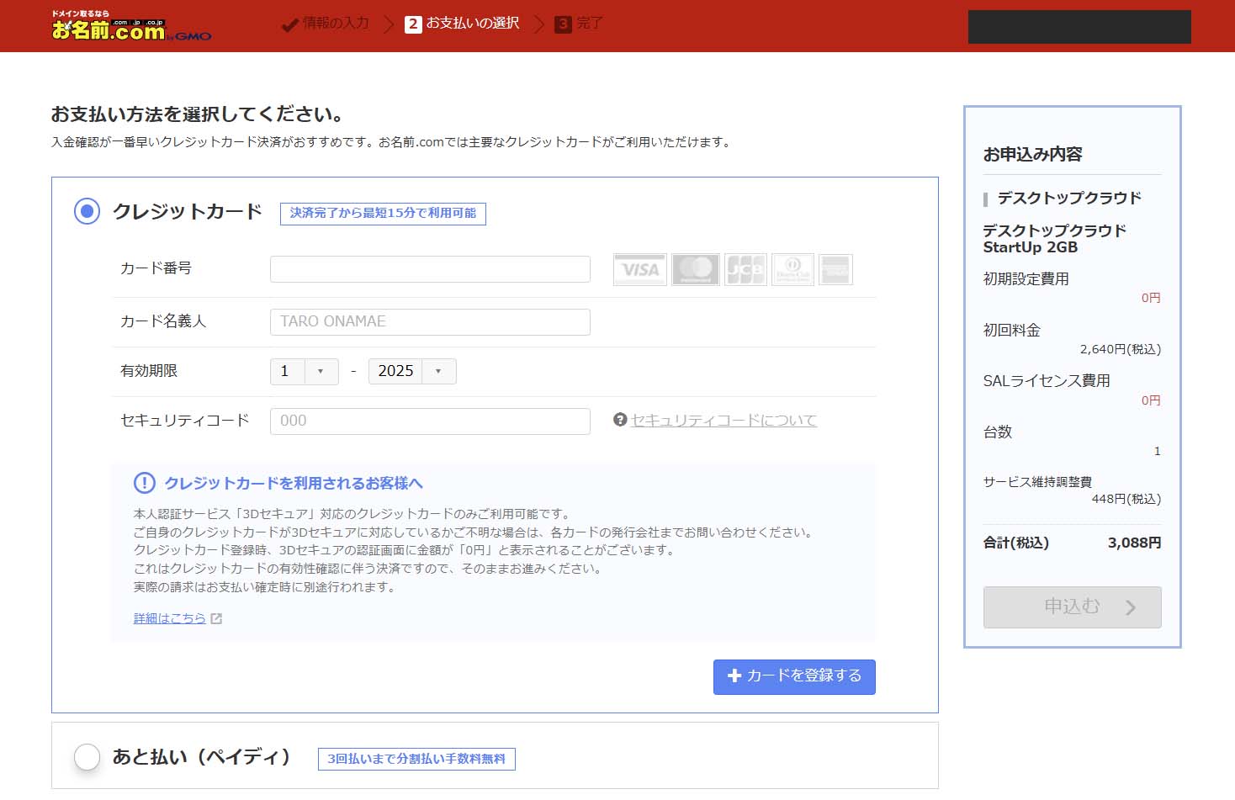Click the お申込み内容 heading
The image size is (1235, 800).
click(1032, 154)
